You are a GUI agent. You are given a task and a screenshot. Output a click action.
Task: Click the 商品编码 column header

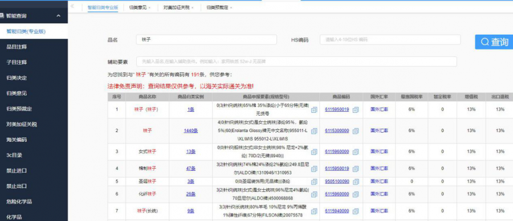tap(341, 97)
